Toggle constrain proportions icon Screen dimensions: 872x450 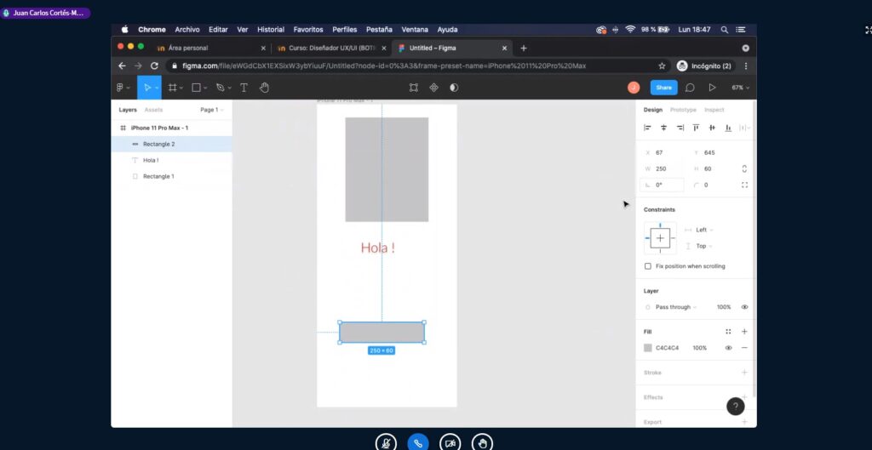click(744, 169)
